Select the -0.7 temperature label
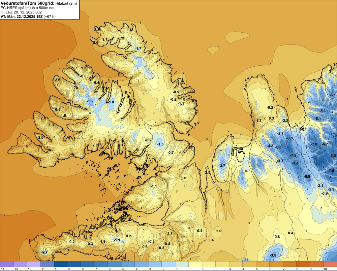Image resolution: width=337 pixels, height=271 pixels. point(171,153)
